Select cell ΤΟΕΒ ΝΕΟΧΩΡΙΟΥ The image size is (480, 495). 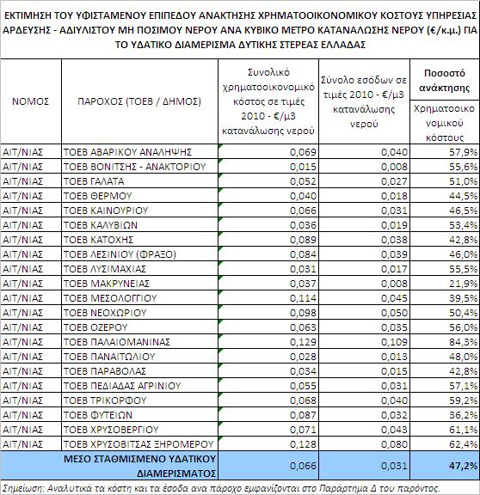(139, 313)
